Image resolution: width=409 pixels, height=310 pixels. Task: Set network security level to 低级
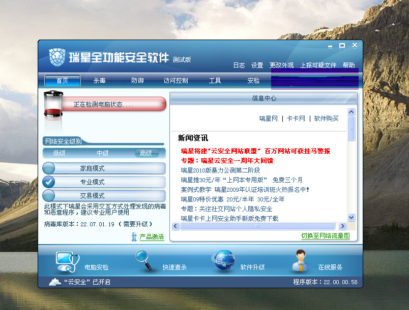[59, 153]
